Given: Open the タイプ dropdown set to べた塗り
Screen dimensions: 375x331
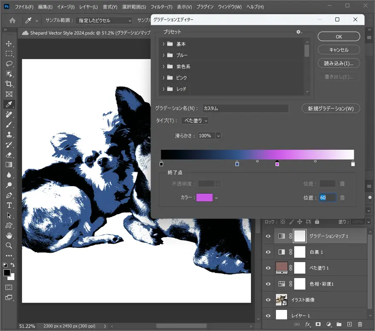Looking at the screenshot, I should (195, 121).
